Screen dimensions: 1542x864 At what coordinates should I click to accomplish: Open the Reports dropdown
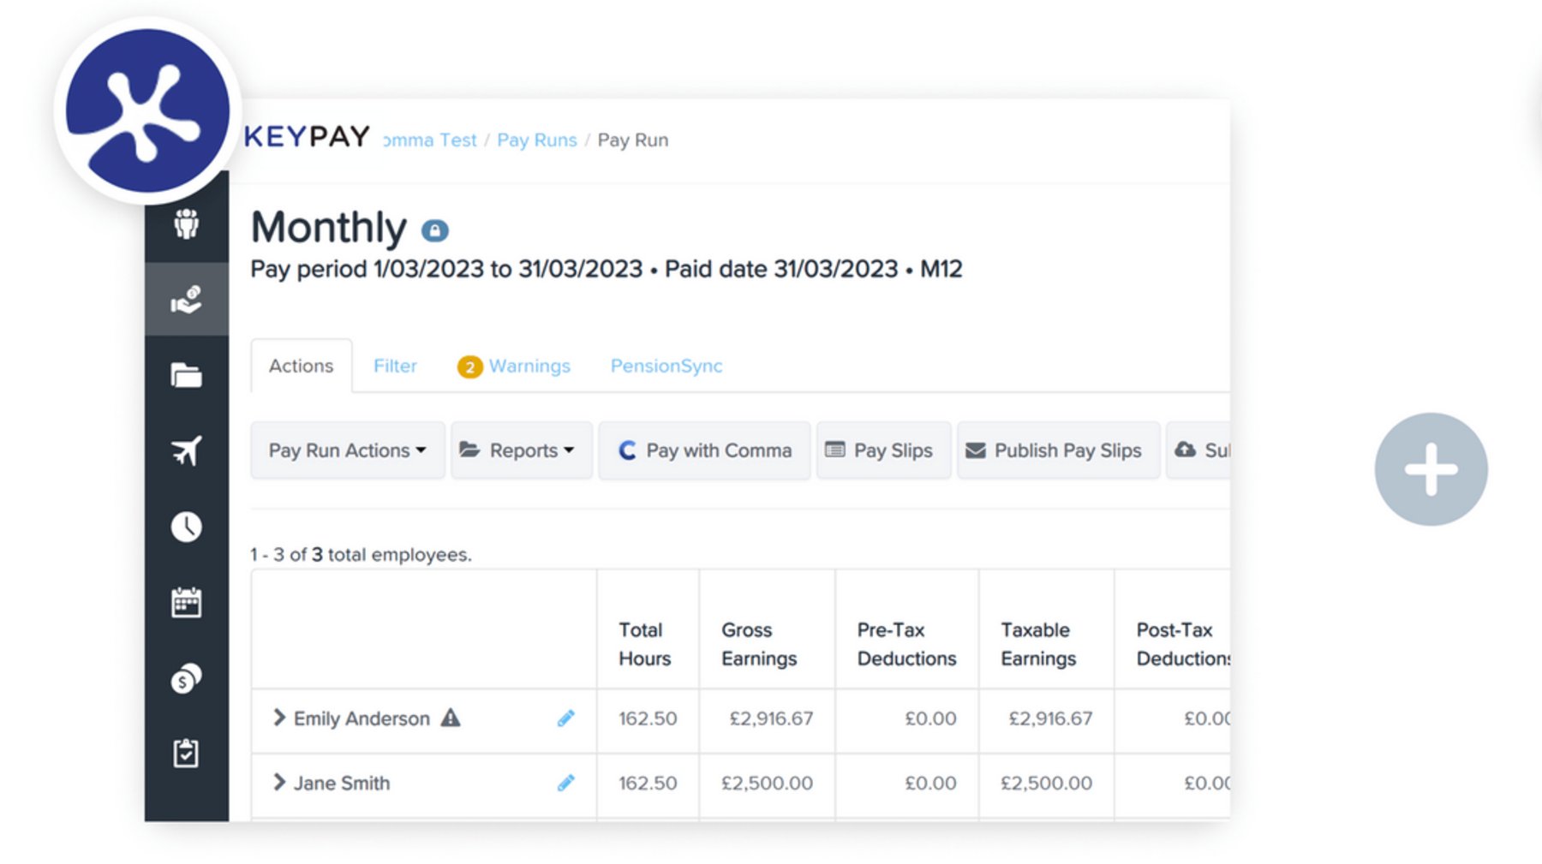click(x=521, y=450)
